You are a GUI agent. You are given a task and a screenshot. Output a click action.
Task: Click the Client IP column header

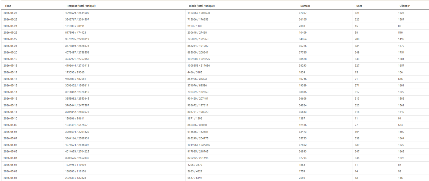pos(405,6)
